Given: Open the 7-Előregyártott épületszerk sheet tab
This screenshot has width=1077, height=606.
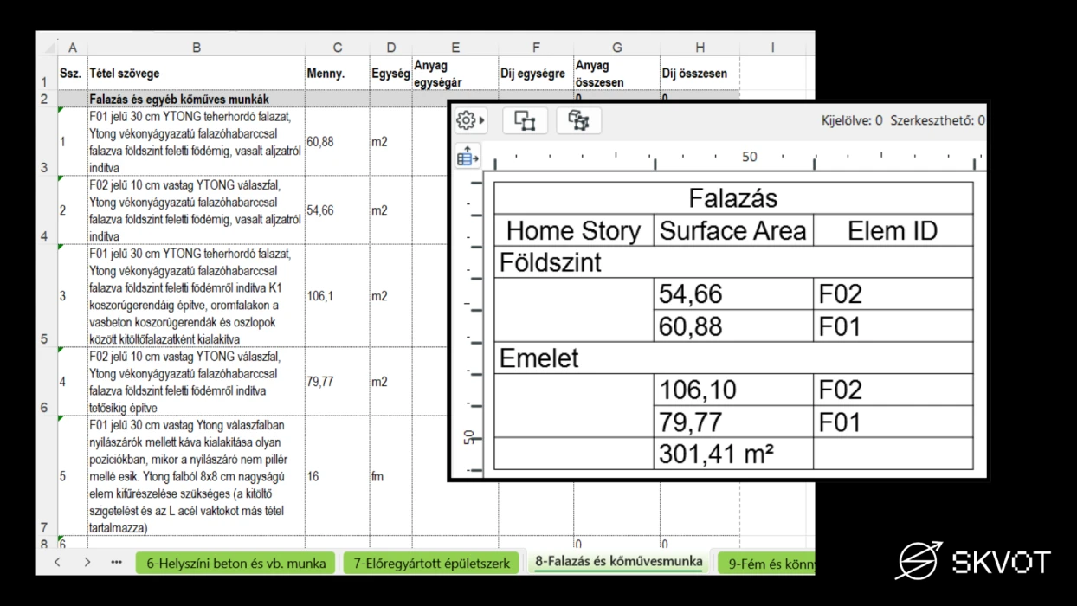Looking at the screenshot, I should tap(431, 563).
